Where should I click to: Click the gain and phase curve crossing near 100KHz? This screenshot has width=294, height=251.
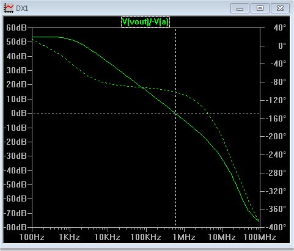pyautogui.click(x=142, y=87)
